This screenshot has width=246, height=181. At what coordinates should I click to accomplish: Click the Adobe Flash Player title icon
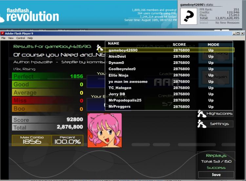click(x=2, y=33)
